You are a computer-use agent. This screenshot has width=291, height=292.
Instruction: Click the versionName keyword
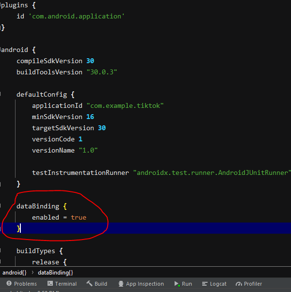[x=53, y=150]
